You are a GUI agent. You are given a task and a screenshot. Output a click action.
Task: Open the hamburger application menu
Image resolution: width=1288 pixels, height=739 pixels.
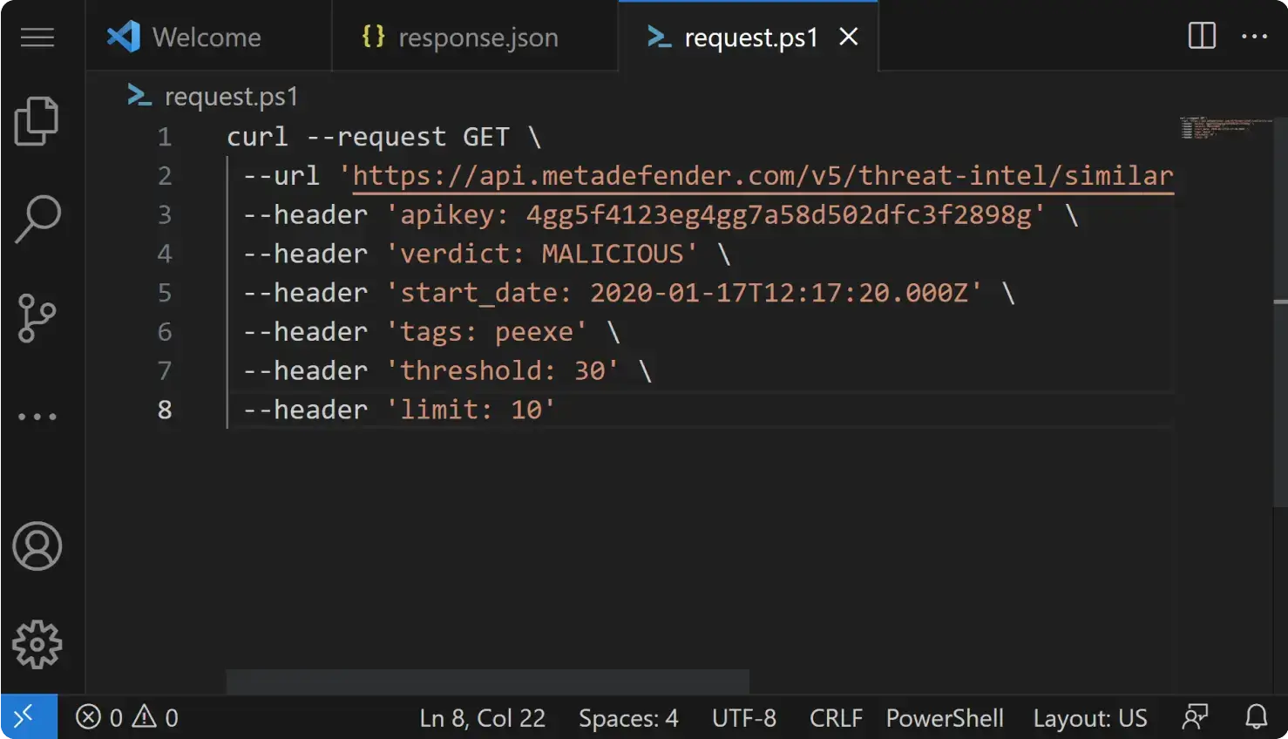click(x=37, y=37)
